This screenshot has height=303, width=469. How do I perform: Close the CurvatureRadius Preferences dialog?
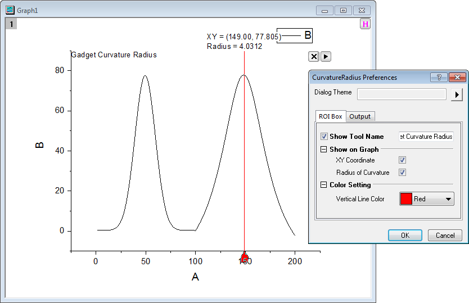(457, 78)
